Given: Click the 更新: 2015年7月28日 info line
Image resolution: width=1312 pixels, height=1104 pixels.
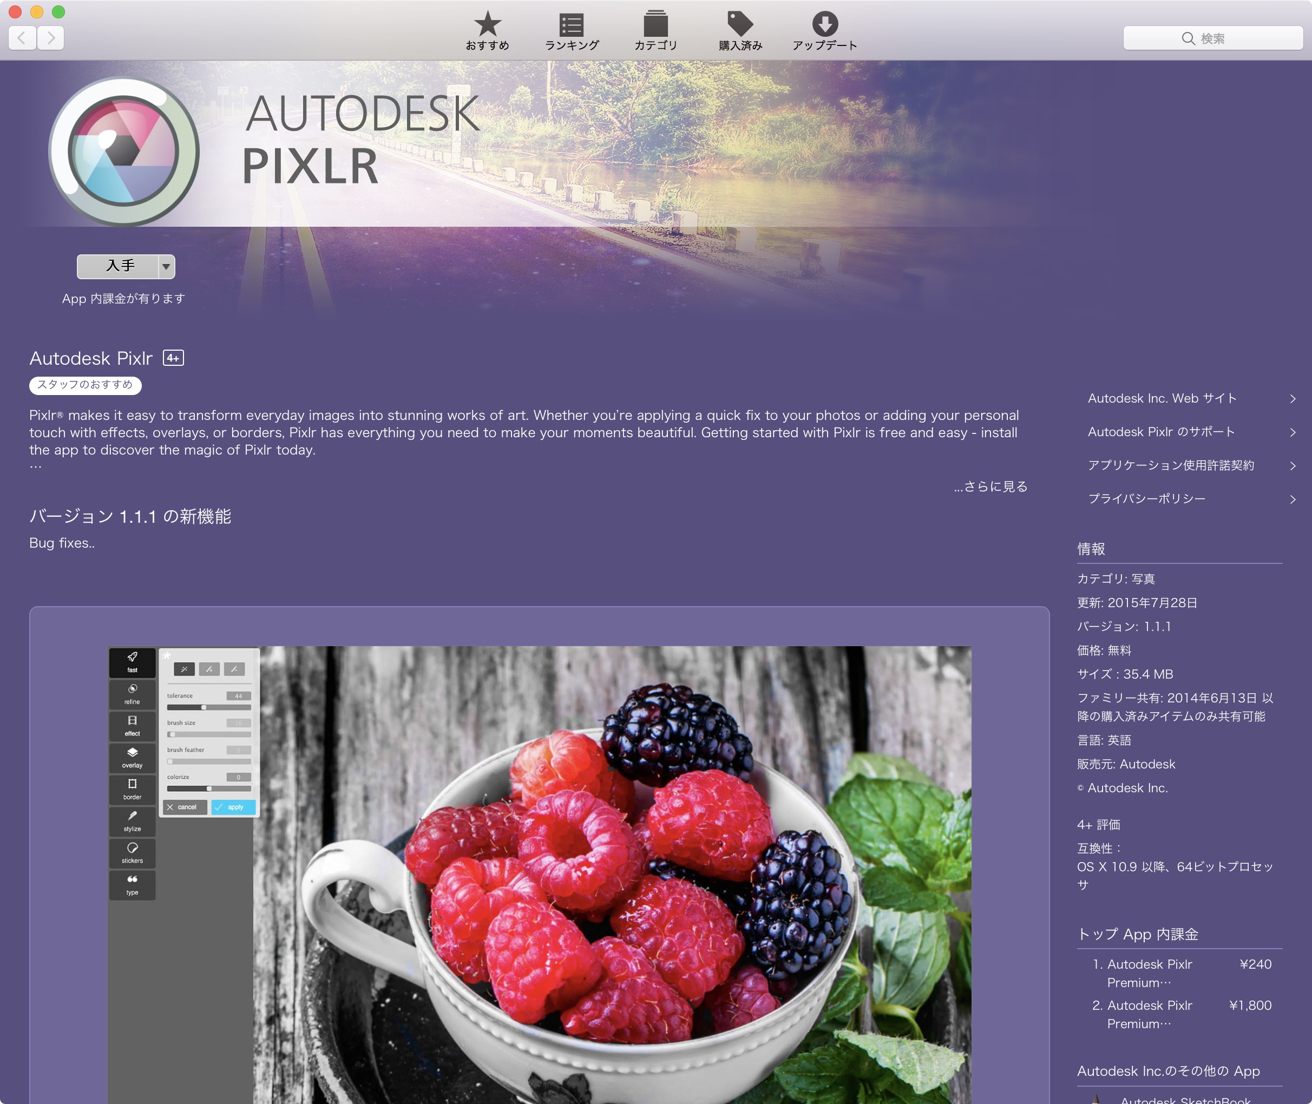Looking at the screenshot, I should 1137,603.
